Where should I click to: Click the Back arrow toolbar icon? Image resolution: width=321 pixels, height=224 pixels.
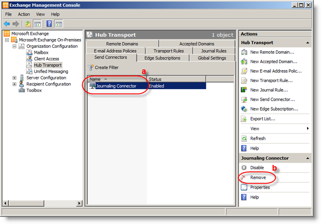(7, 24)
